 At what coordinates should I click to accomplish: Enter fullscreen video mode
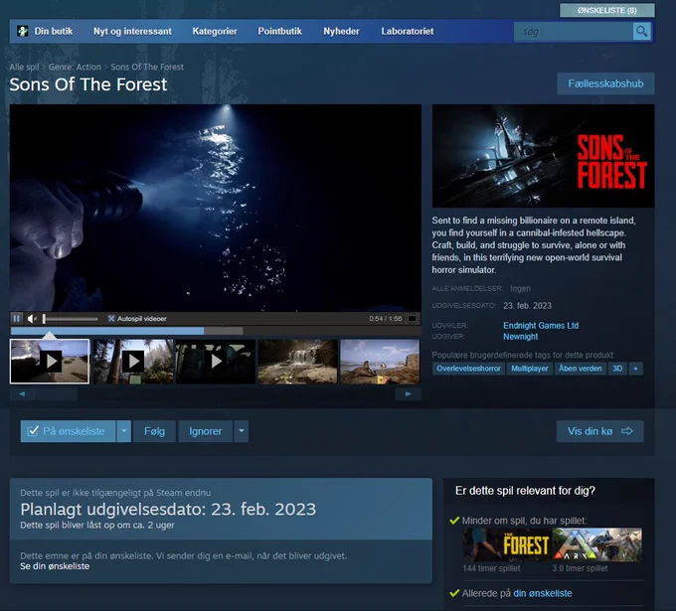413,319
